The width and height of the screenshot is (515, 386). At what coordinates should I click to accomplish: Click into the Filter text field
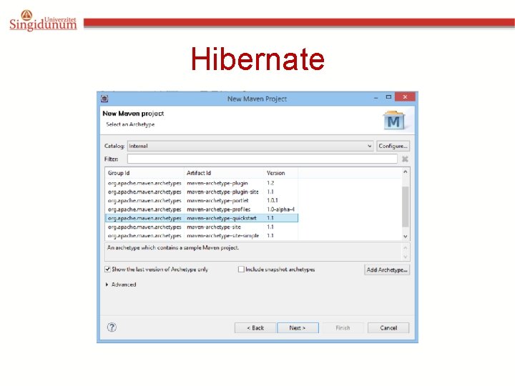tap(262, 159)
